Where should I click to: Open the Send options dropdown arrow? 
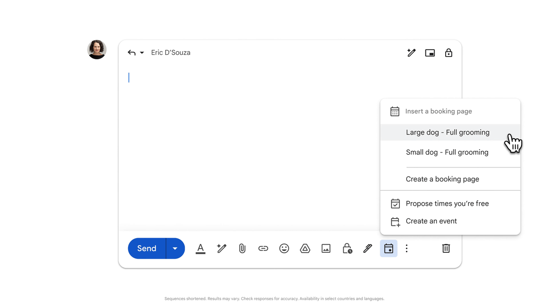tap(175, 249)
